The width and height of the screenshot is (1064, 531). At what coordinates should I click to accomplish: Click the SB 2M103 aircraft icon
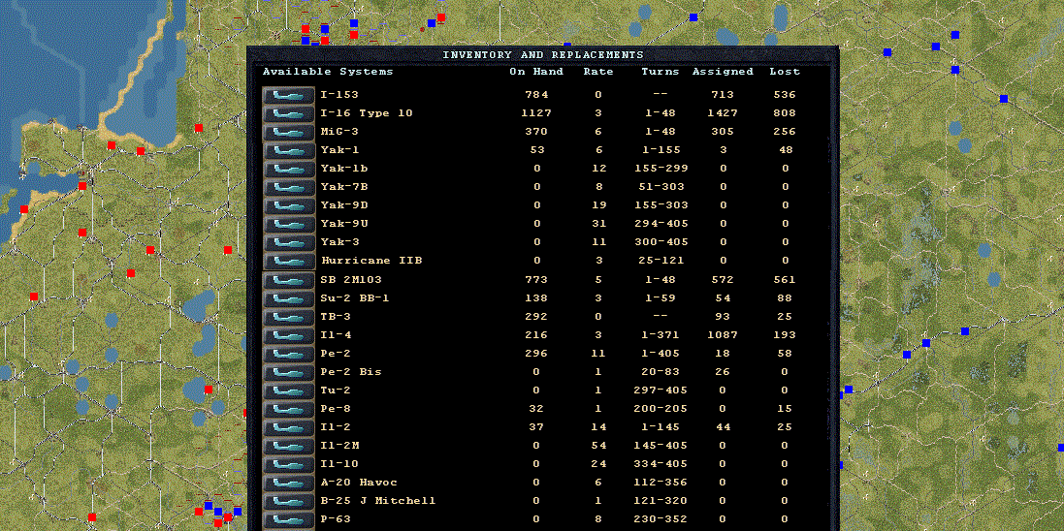[x=289, y=280]
